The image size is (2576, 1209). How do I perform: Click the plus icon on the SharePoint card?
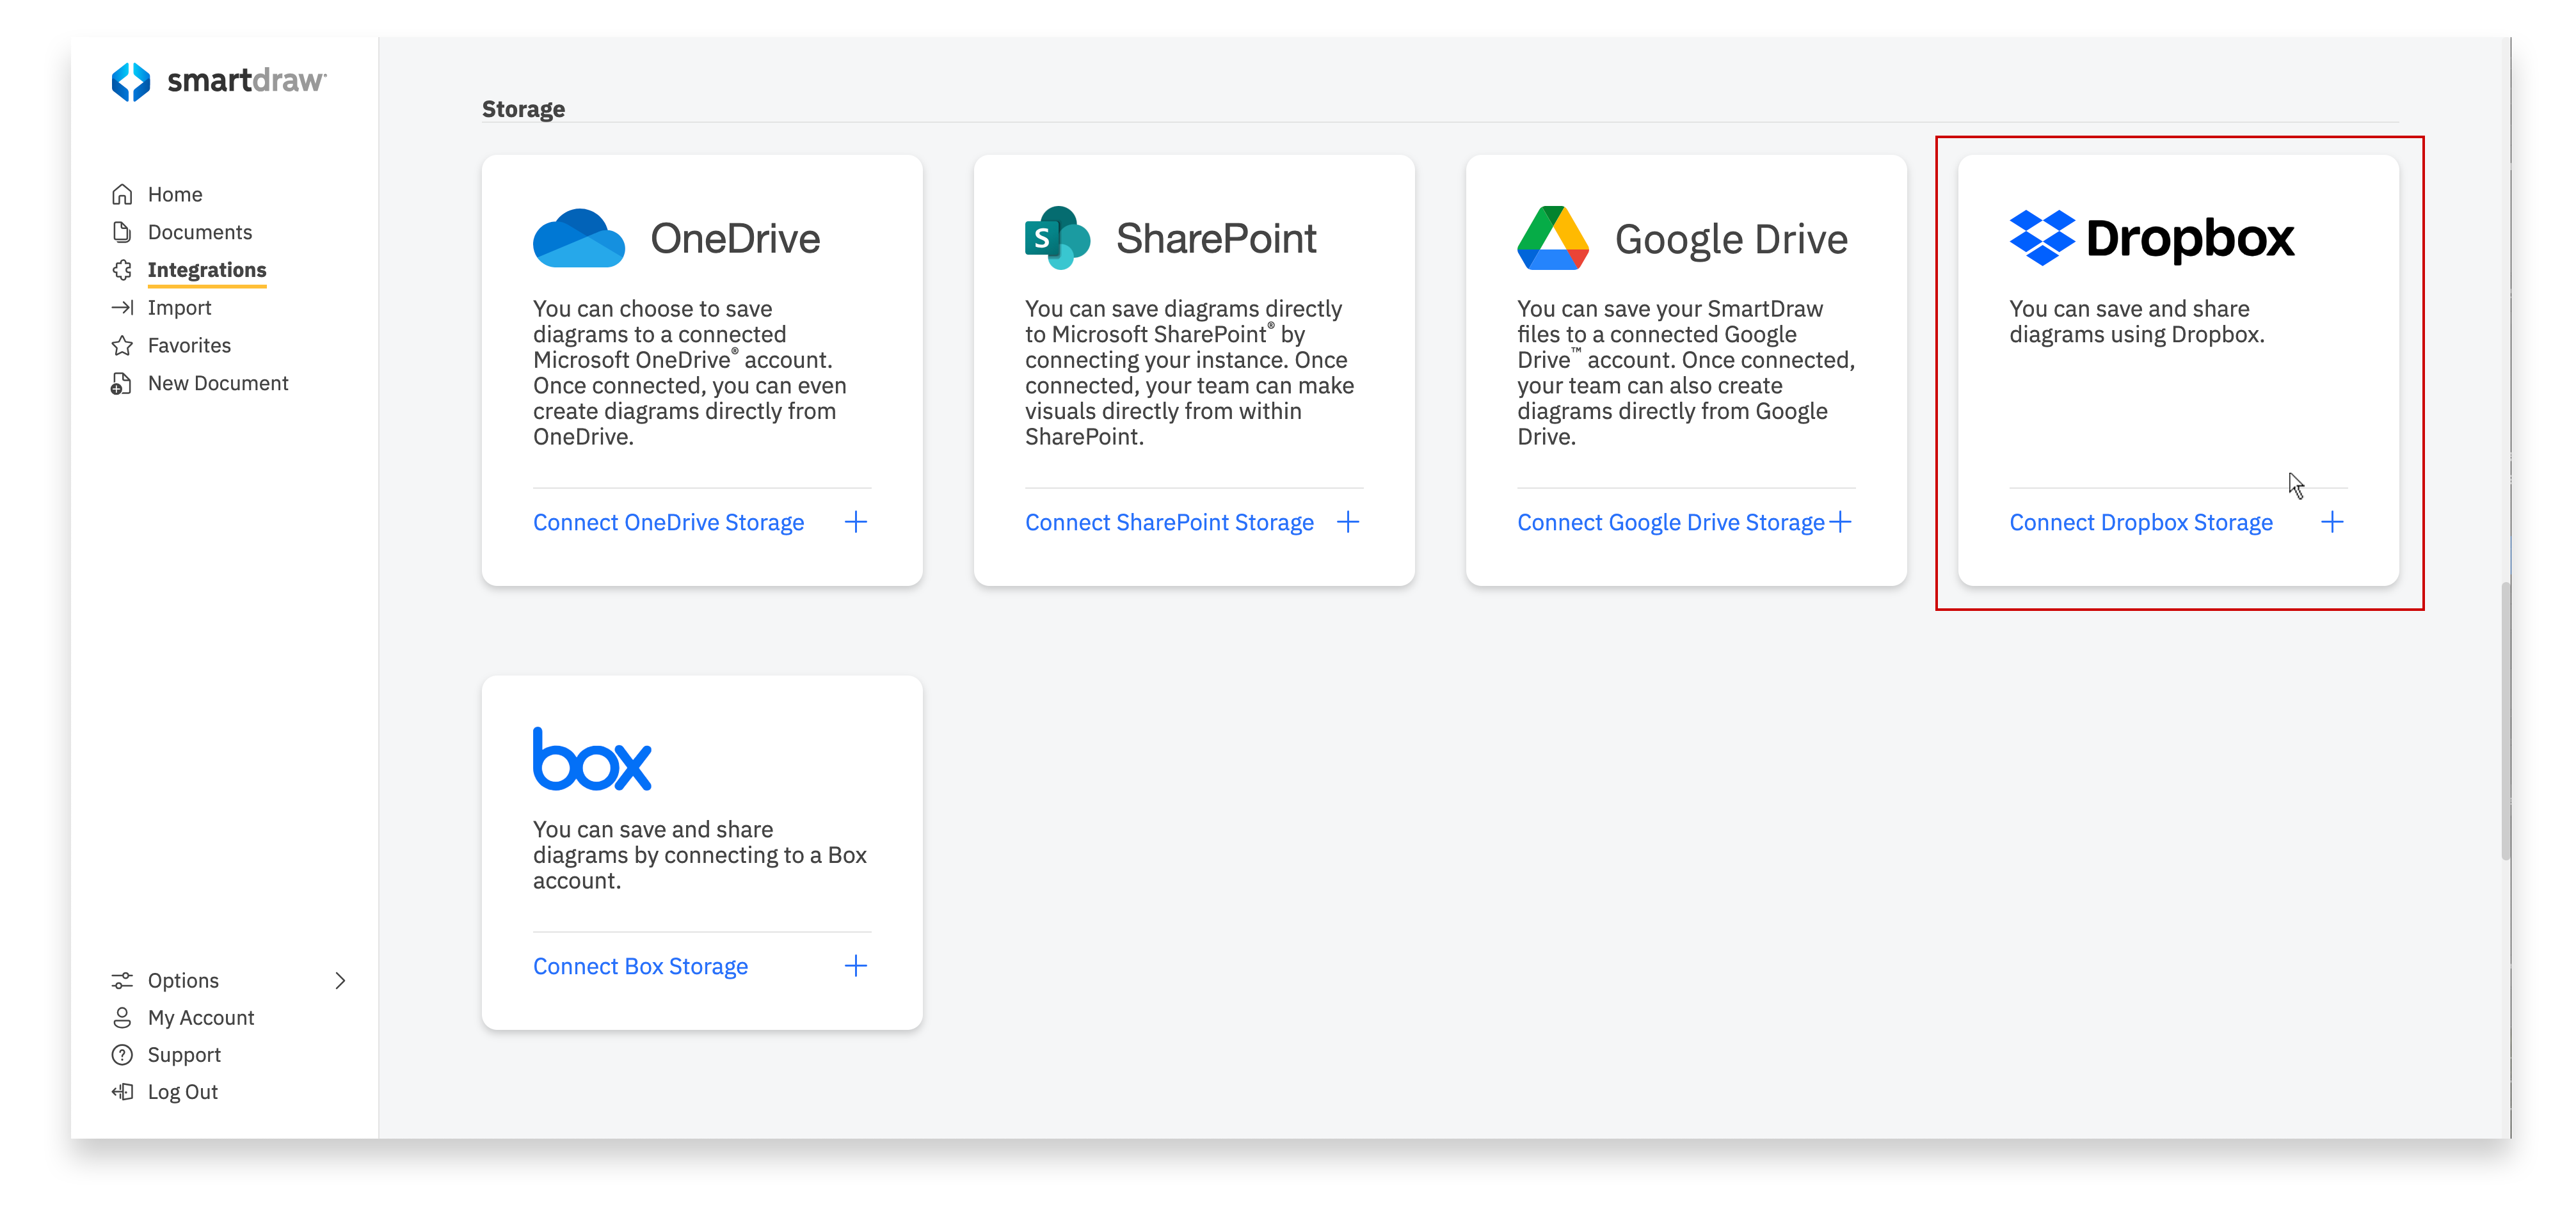click(x=1349, y=521)
